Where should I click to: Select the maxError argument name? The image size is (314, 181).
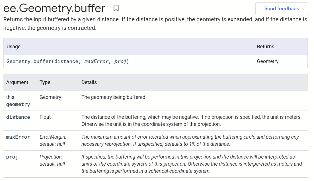[18, 137]
